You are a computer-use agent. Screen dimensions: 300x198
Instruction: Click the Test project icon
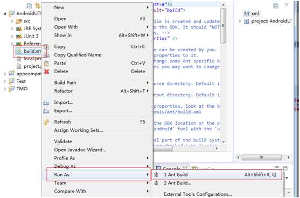coord(11,81)
